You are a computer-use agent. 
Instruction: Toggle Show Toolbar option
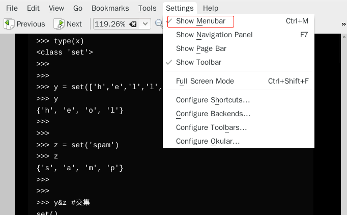(x=238, y=63)
